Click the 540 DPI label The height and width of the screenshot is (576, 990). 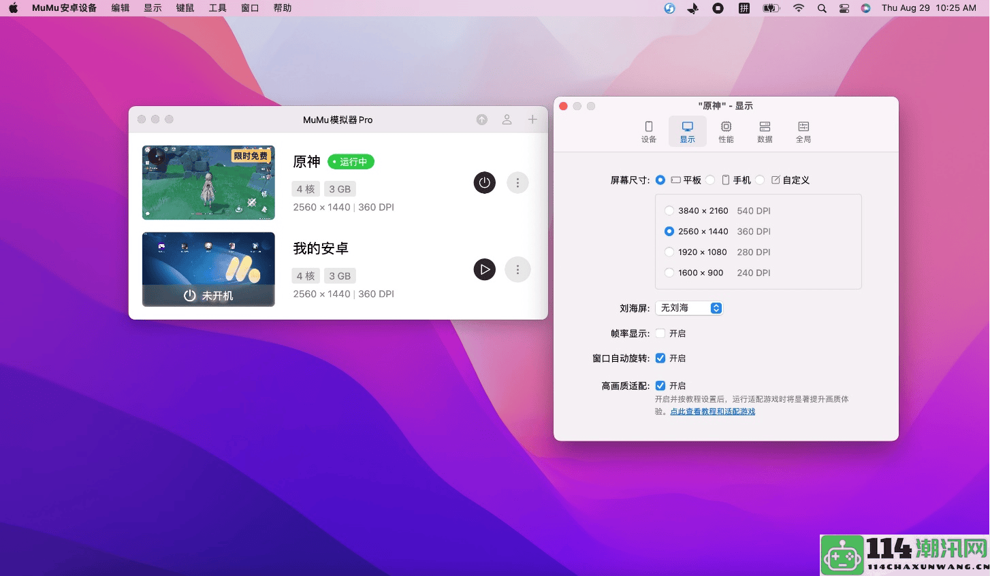tap(754, 211)
